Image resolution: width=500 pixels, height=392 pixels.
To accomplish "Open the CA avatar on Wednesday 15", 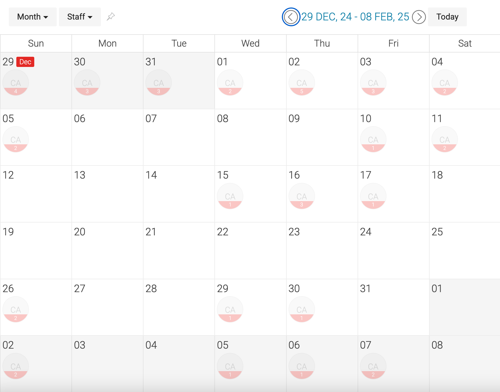I will pyautogui.click(x=230, y=196).
